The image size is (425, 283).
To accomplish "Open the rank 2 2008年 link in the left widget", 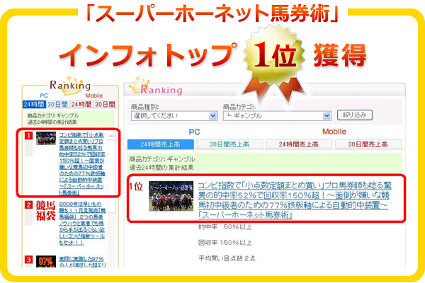I will [82, 223].
